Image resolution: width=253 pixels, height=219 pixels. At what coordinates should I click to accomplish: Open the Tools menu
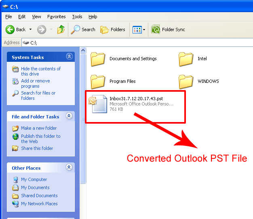[77, 17]
